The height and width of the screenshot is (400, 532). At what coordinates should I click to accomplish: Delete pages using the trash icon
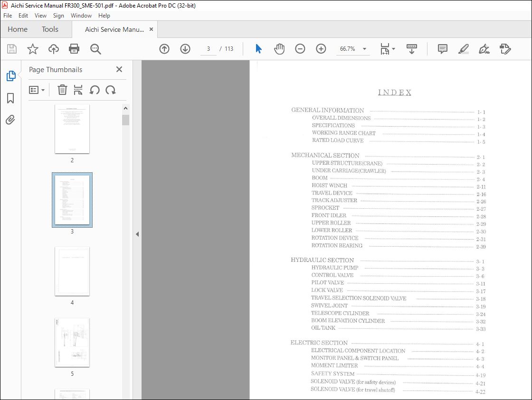click(x=62, y=90)
